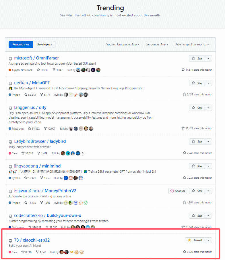This screenshot has width=225, height=260.
Task: View MoneyPrinterV2 forks count 1,068
Action: [45, 203]
